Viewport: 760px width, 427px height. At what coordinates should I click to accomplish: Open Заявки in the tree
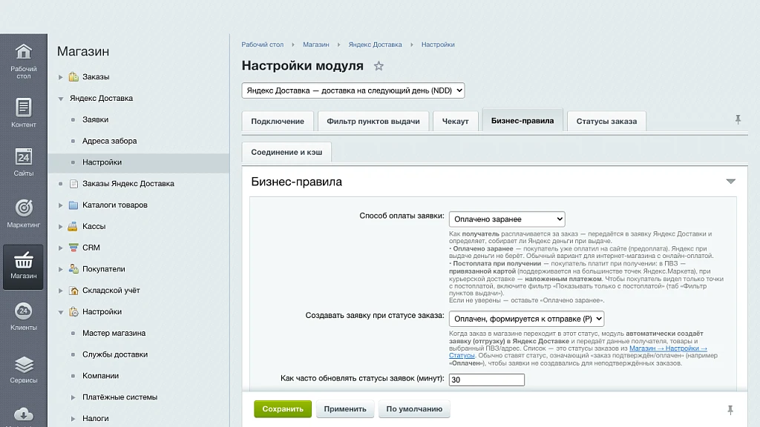96,119
